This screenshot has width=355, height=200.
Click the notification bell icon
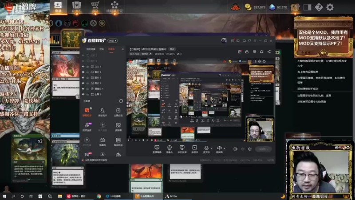tap(261, 52)
